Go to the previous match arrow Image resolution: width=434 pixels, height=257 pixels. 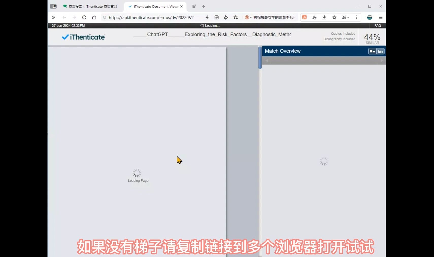(267, 61)
